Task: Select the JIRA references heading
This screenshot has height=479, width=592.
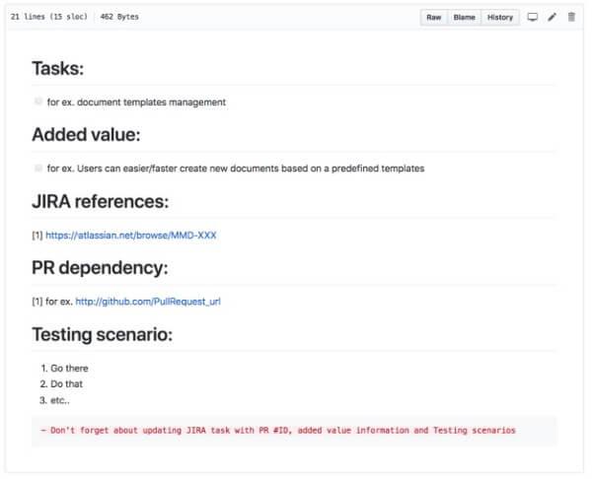Action: click(x=101, y=202)
